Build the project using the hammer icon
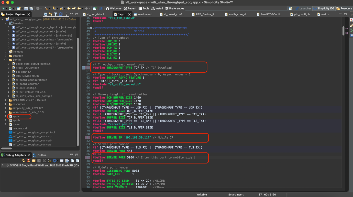This screenshot has height=197, width=353. 46,8
